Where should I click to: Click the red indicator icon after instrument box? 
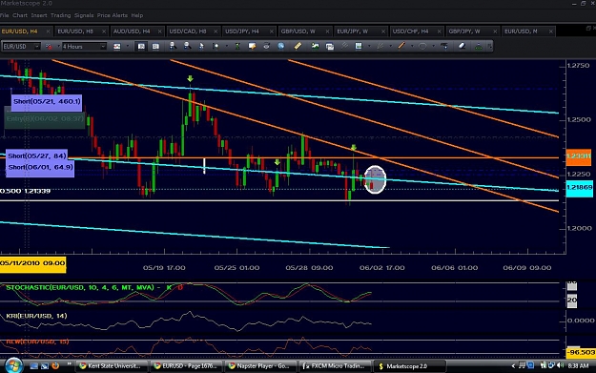[x=49, y=47]
